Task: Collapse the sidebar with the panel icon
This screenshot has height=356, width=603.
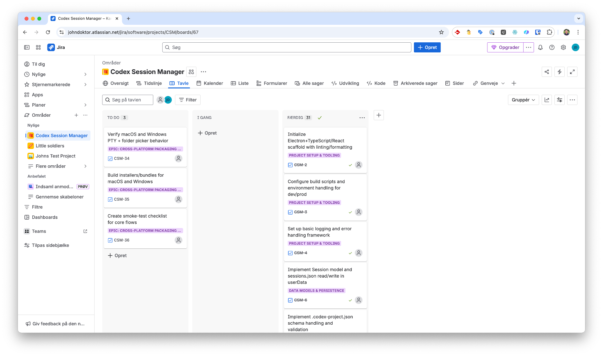Action: click(x=27, y=47)
